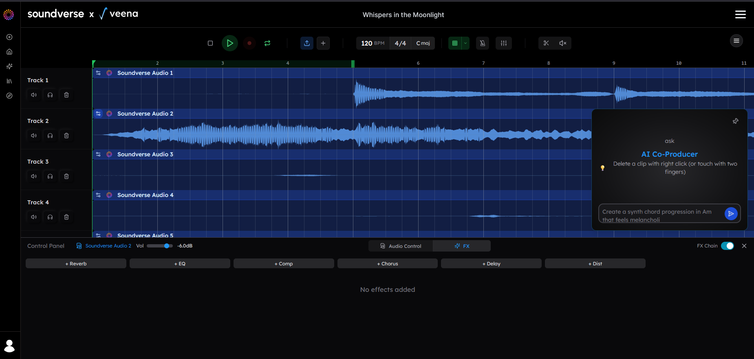Click the stop playback square button

(210, 43)
